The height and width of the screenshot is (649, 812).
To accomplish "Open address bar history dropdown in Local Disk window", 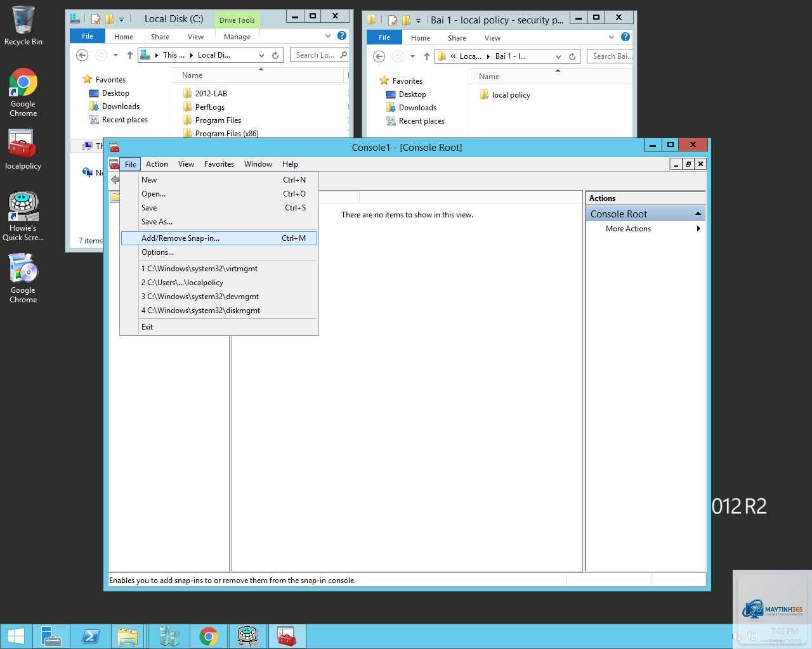I will 261,55.
